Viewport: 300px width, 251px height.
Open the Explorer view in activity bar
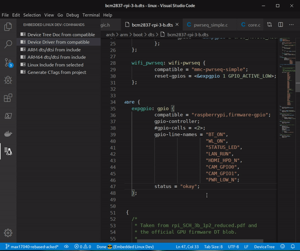tap(8, 27)
